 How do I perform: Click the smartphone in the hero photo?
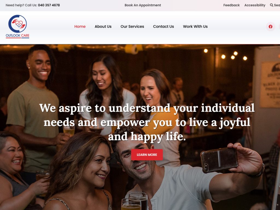219,160
